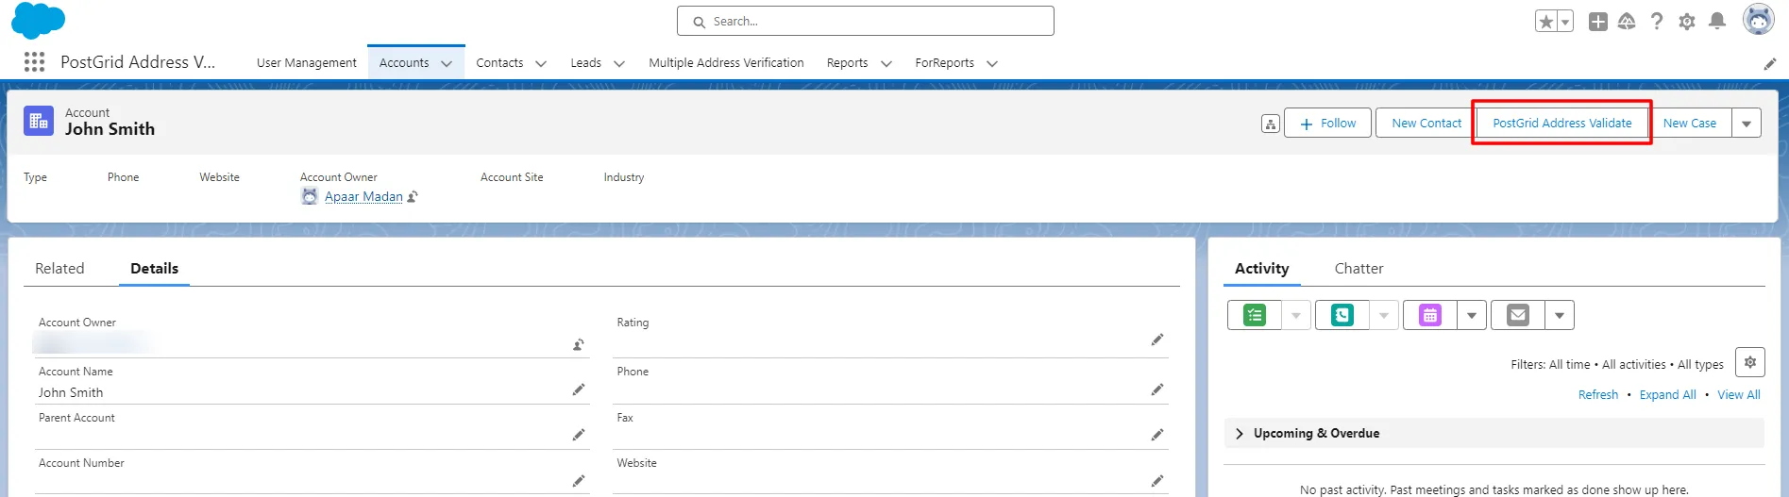Image resolution: width=1789 pixels, height=497 pixels.
Task: Click the New Event calendar icon
Action: [1430, 315]
